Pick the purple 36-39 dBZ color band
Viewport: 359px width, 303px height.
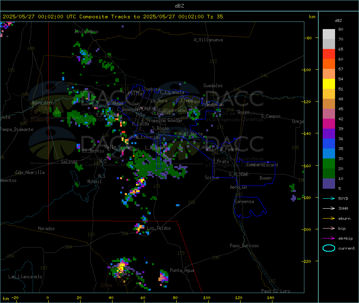329,134
